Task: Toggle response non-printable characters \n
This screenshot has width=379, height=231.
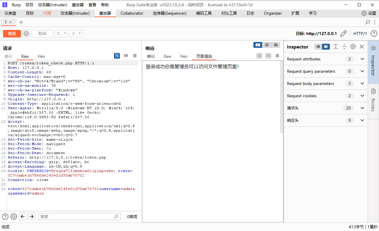Action: click(x=268, y=56)
